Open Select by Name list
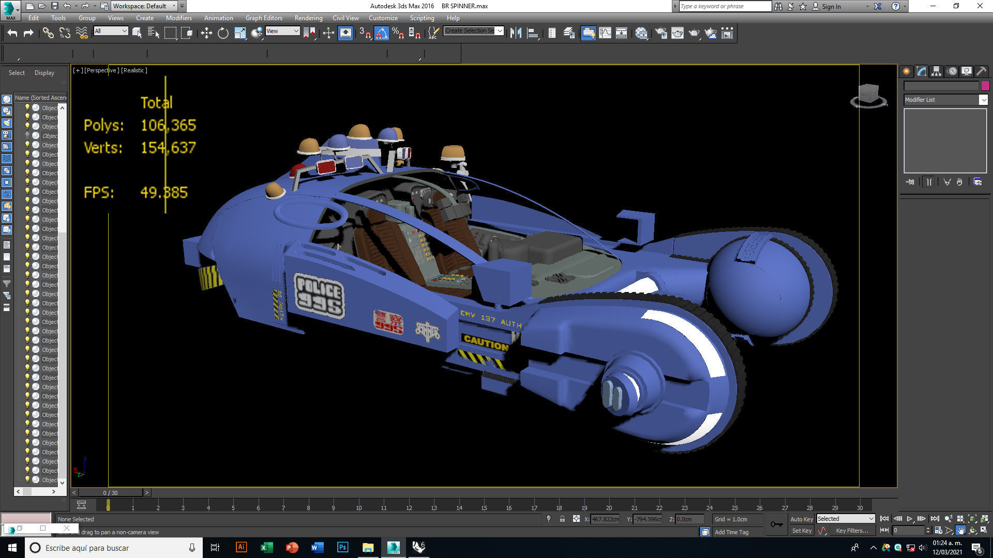This screenshot has width=993, height=558. click(x=154, y=33)
